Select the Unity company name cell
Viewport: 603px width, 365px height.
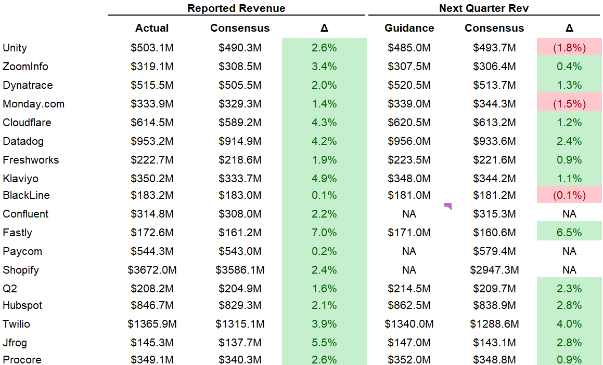(x=15, y=48)
